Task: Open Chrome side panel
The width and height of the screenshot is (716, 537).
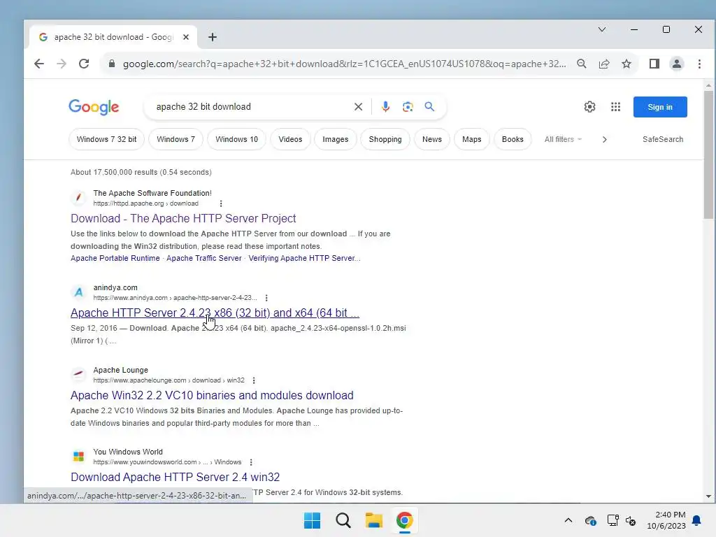Action: (x=654, y=64)
